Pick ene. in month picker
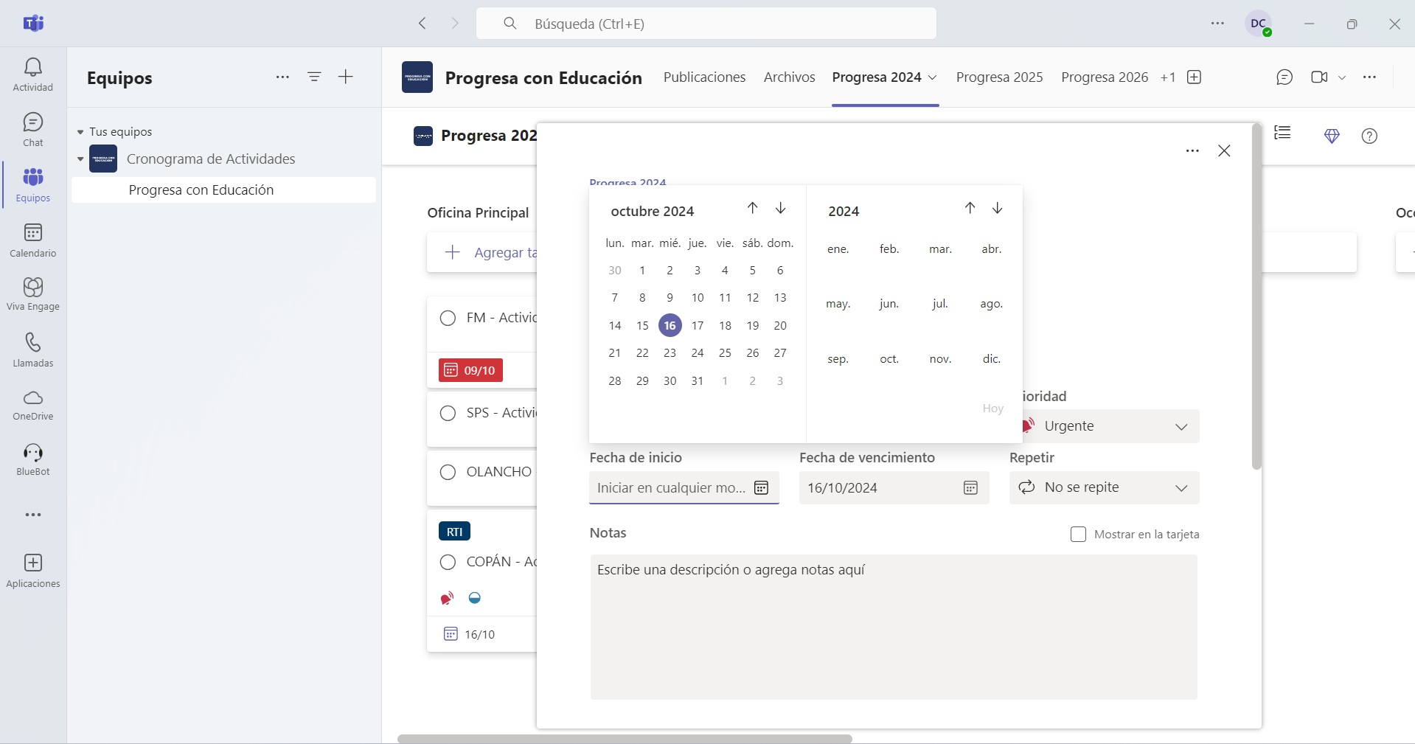This screenshot has width=1415, height=744. 838,249
